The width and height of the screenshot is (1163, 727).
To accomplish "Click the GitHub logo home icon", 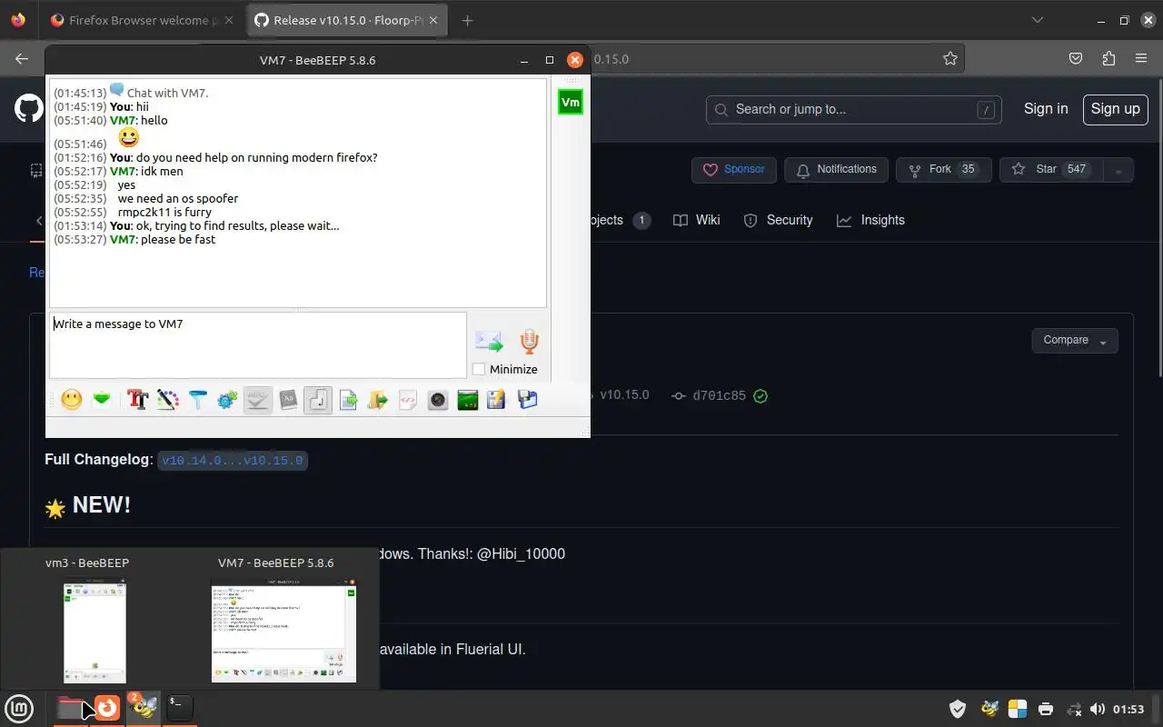I will [28, 109].
